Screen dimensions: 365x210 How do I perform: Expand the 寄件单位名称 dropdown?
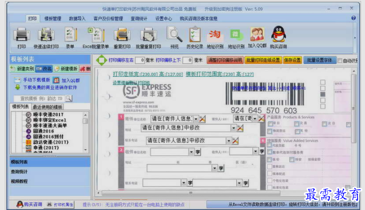click(196, 119)
